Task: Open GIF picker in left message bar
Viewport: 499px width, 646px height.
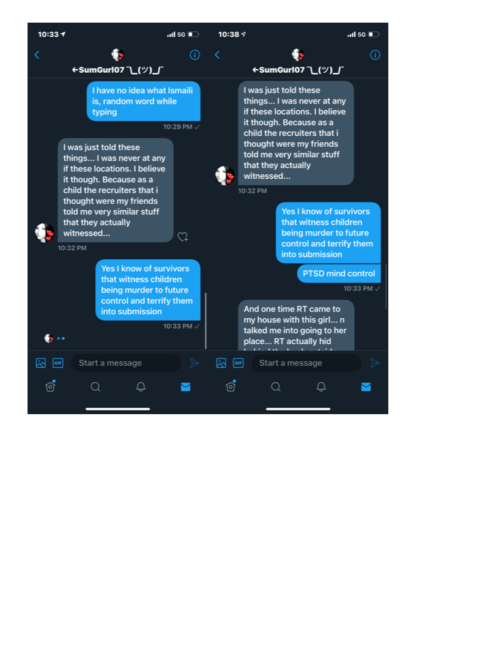Action: click(x=58, y=363)
